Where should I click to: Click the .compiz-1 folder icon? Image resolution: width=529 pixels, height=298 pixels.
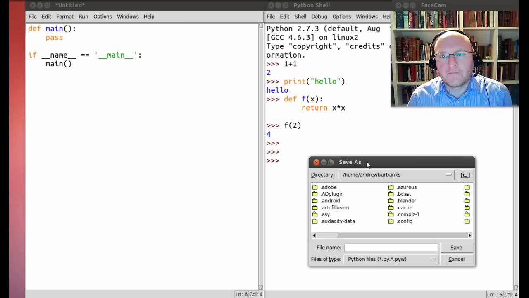pyautogui.click(x=391, y=214)
